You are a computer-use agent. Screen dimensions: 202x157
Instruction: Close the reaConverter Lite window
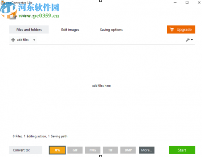(x=199, y=3)
